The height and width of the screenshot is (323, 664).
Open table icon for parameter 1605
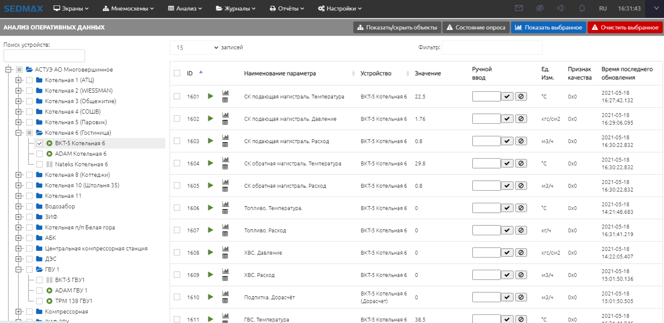click(x=225, y=189)
